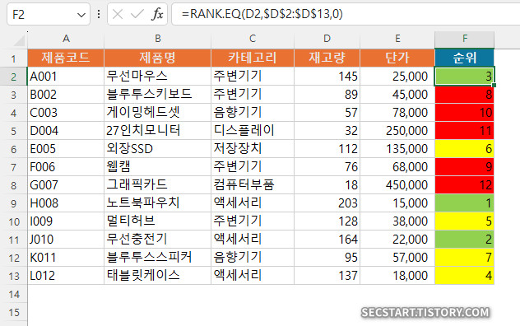
Task: Click the 카테고리 header cell
Action: (x=253, y=58)
